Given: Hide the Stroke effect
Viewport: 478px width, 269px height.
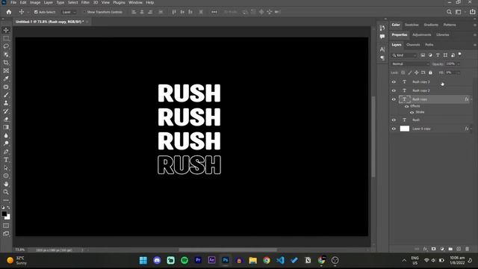Looking at the screenshot, I should point(412,112).
